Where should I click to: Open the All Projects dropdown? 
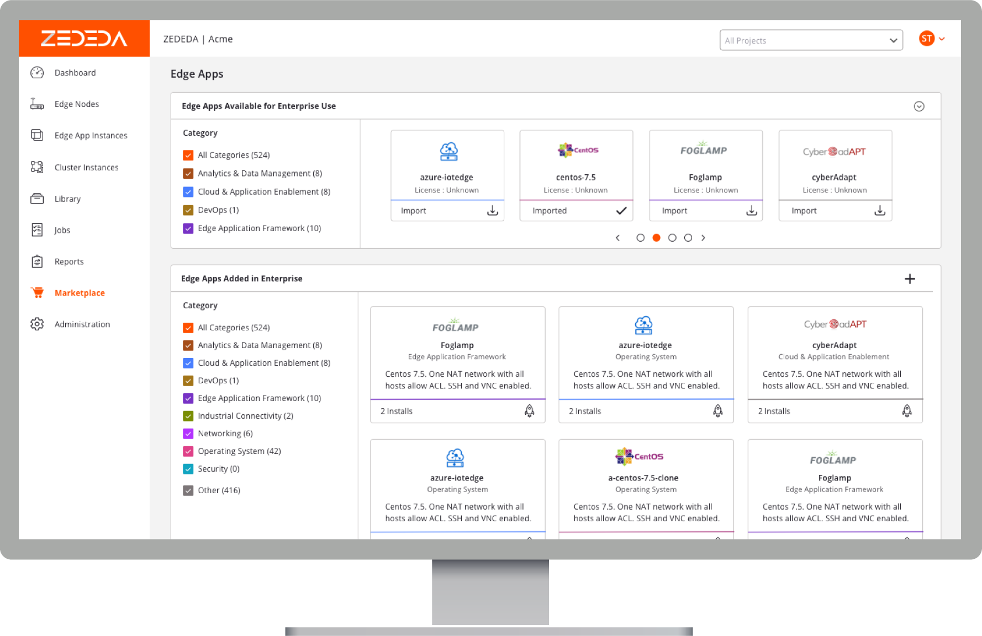click(x=810, y=40)
